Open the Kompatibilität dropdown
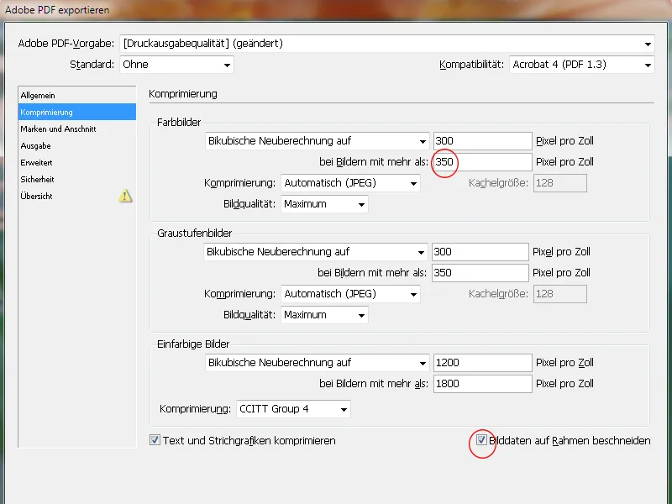The image size is (672, 504). pyautogui.click(x=581, y=65)
